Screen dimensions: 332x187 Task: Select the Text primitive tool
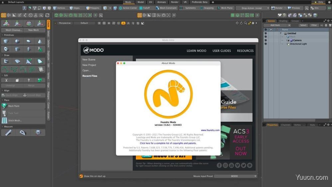pos(40,49)
